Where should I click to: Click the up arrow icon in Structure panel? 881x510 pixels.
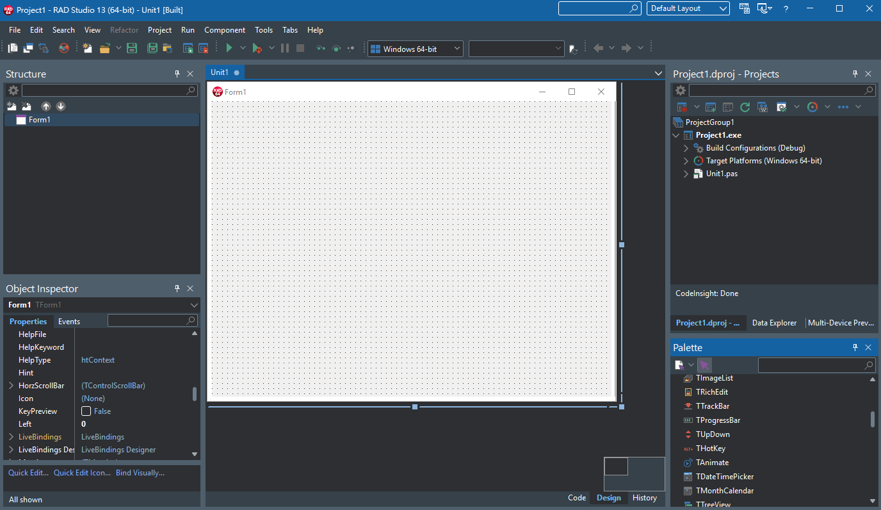coord(46,106)
